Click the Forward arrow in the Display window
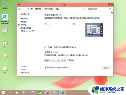 click(x=23, y=9)
